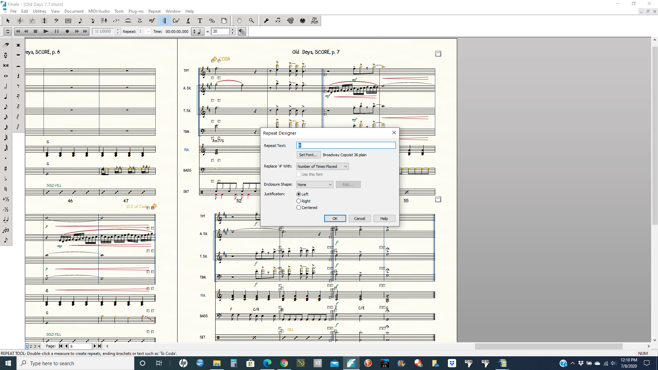Choose the Hand Grabber tool
Image resolution: width=658 pixels, height=370 pixels.
(x=239, y=21)
